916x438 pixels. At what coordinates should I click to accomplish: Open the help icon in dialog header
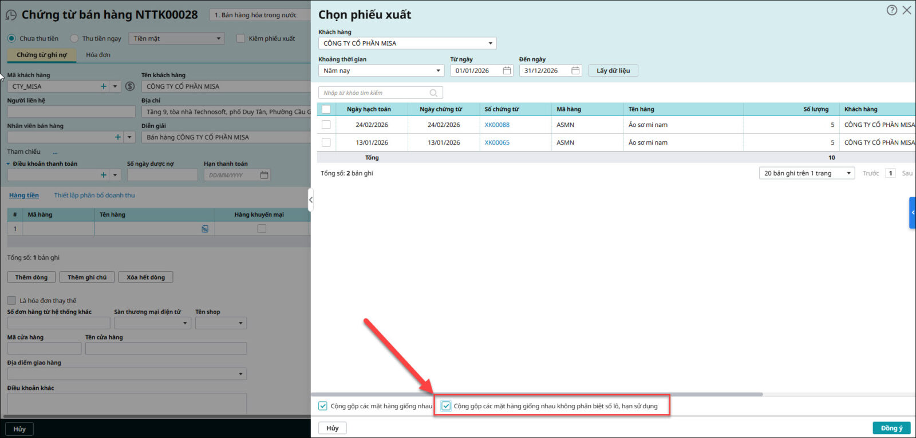[891, 10]
